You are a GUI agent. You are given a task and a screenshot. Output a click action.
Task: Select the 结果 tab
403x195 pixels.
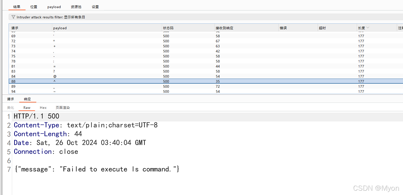pos(17,7)
